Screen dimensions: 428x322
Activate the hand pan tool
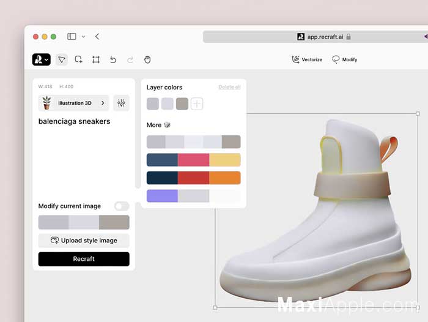pos(147,59)
